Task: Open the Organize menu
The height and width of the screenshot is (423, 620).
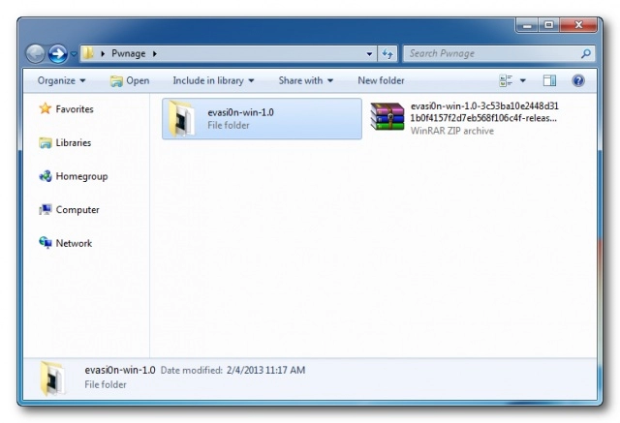Action: tap(61, 80)
